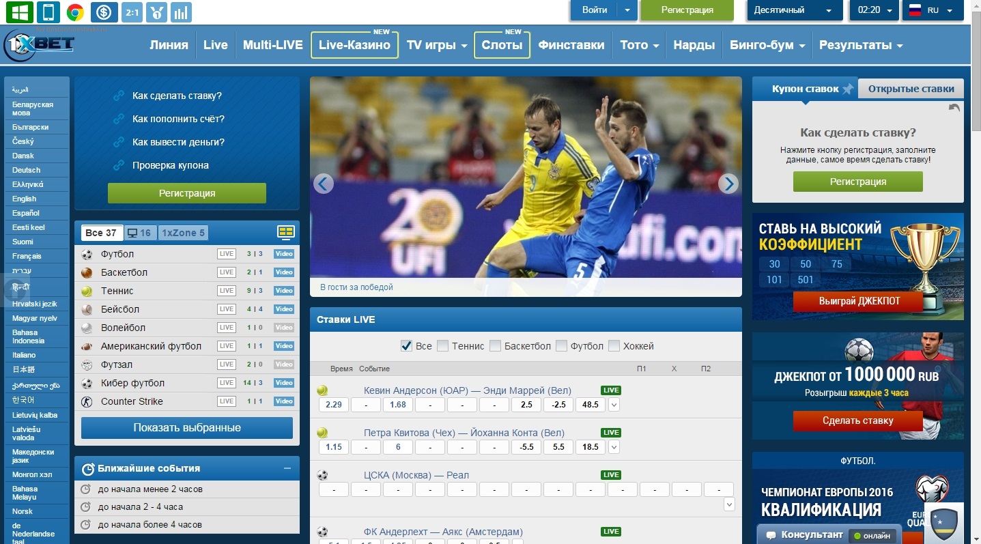Collapse the Ближайшие события panel
Image resolution: width=981 pixels, height=544 pixels.
(287, 469)
